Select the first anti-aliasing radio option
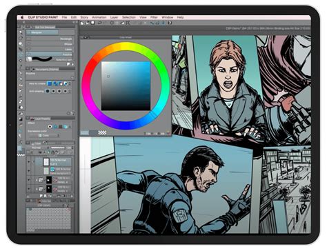327x251 pixels. (x=48, y=91)
